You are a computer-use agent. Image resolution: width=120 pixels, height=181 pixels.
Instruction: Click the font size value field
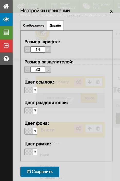38,50
